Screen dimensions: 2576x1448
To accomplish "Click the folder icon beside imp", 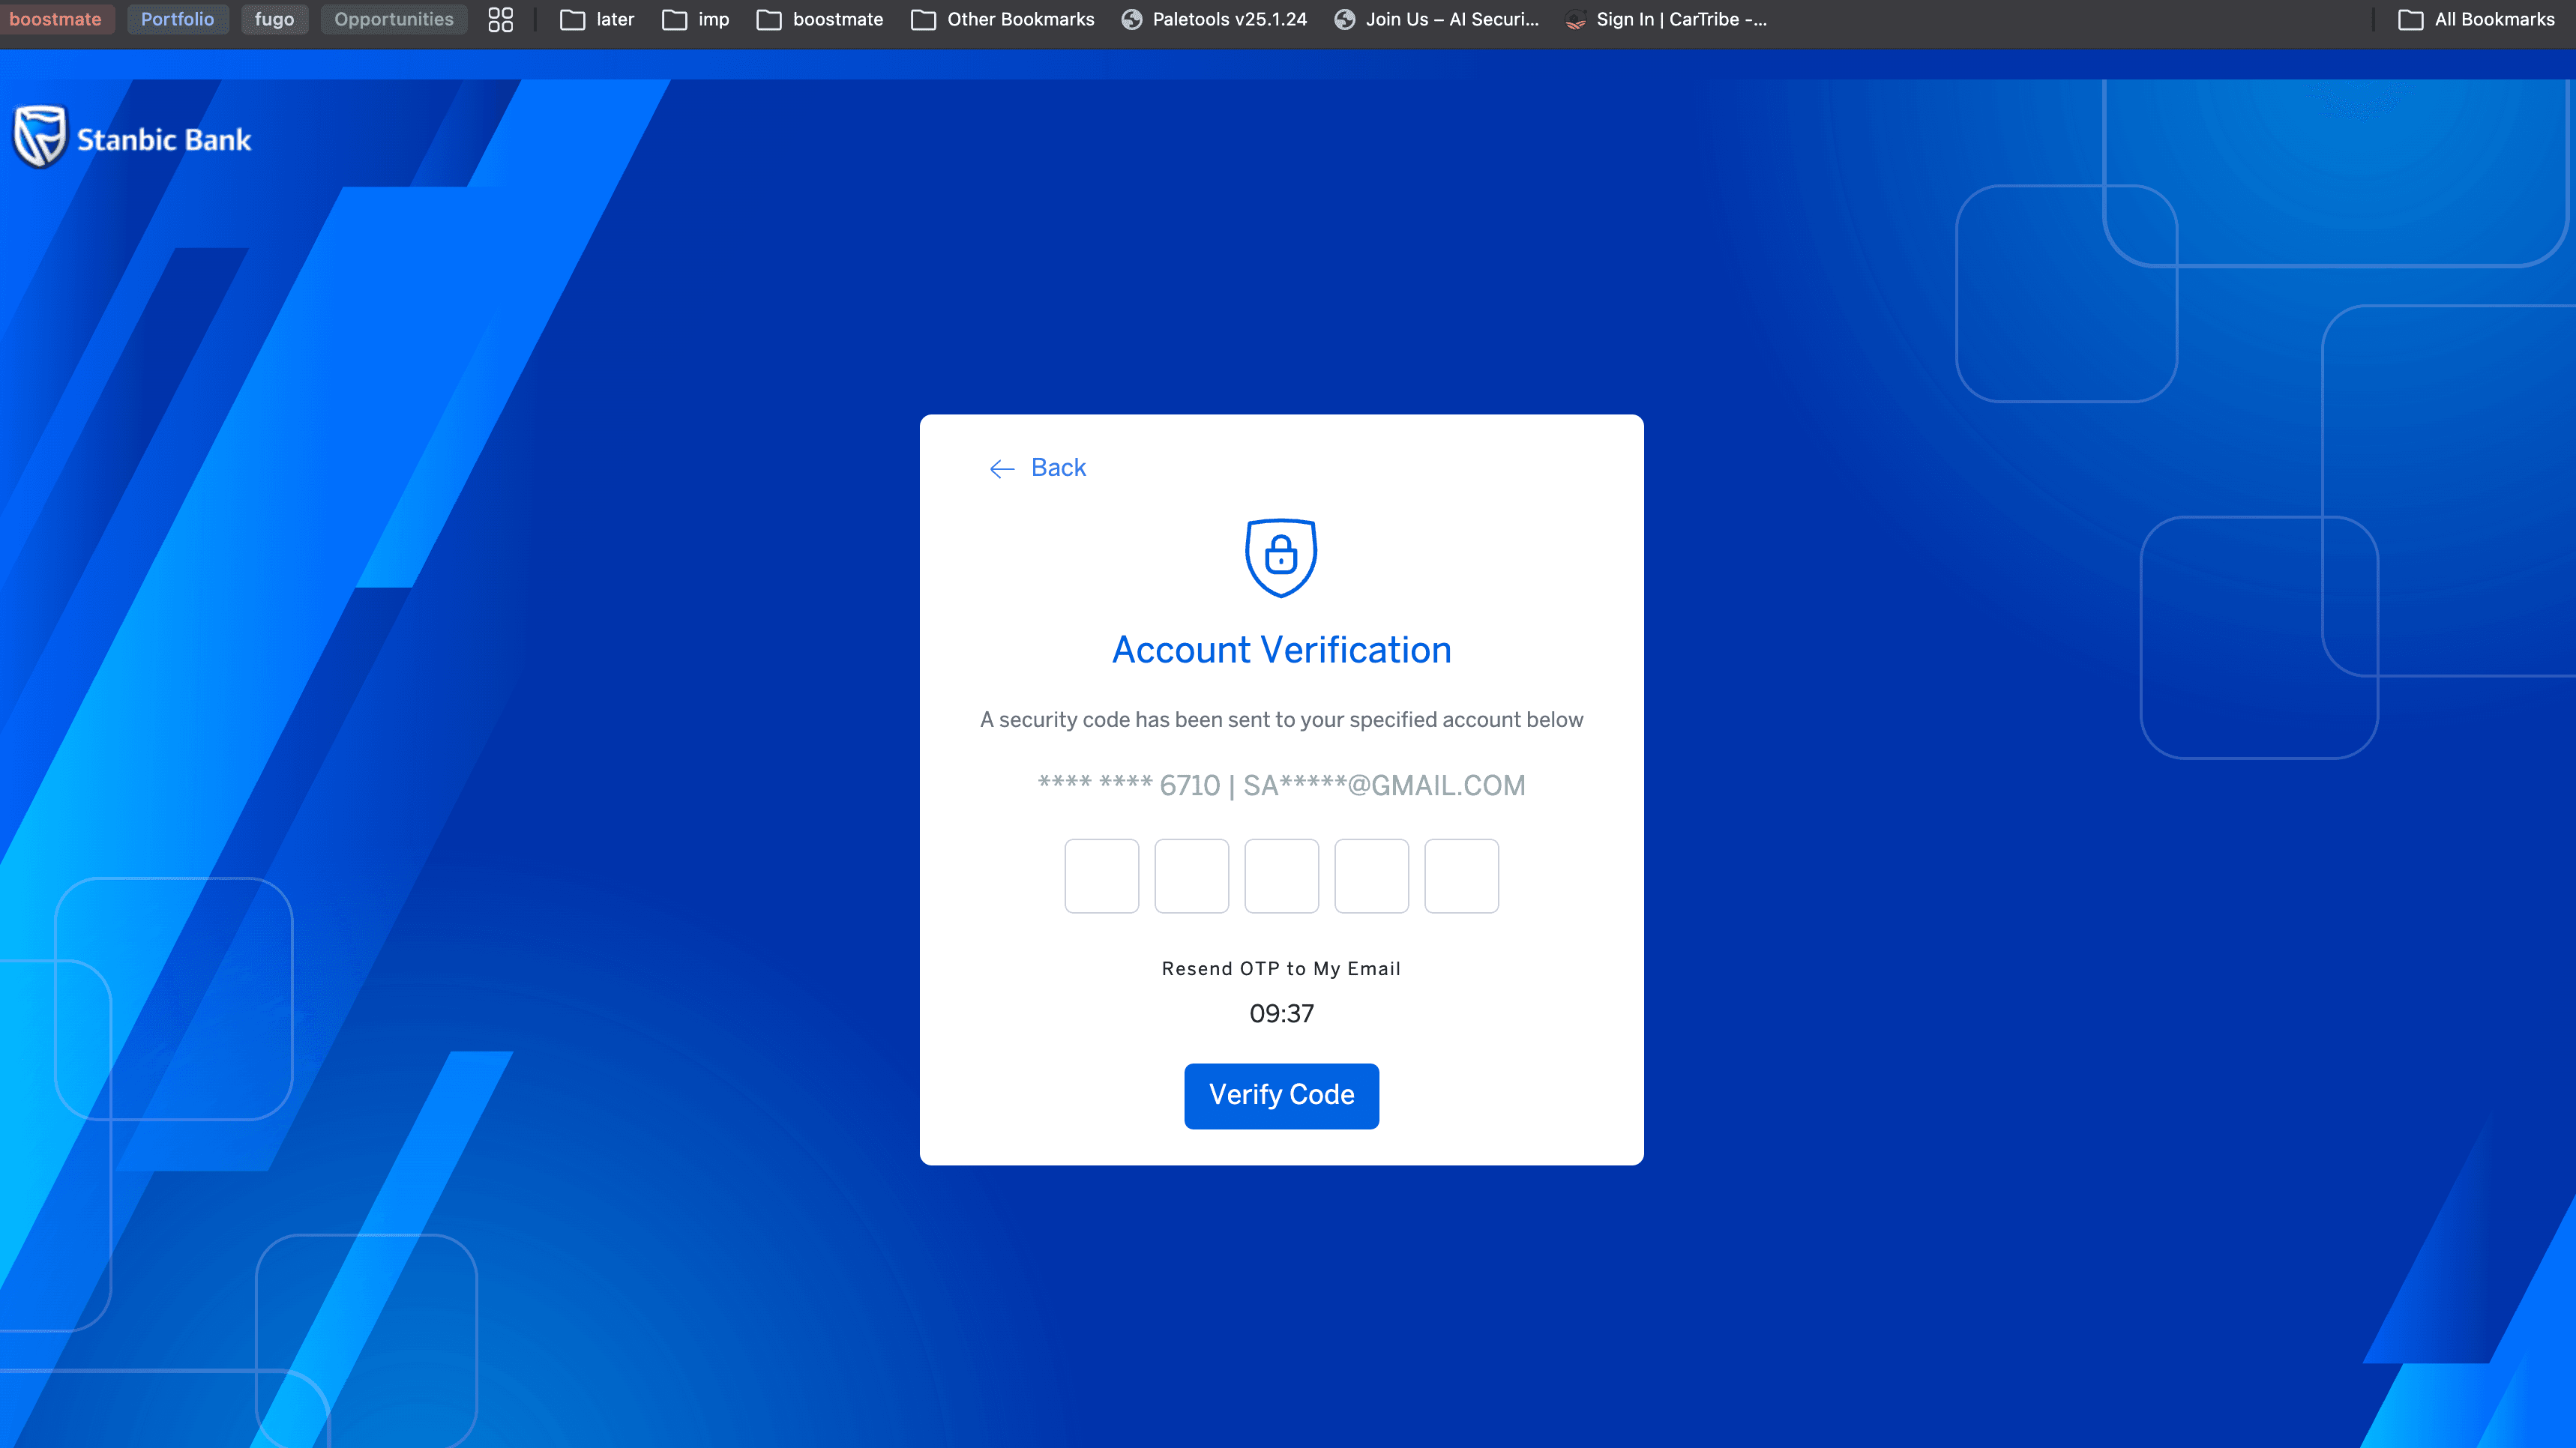I will click(x=672, y=19).
